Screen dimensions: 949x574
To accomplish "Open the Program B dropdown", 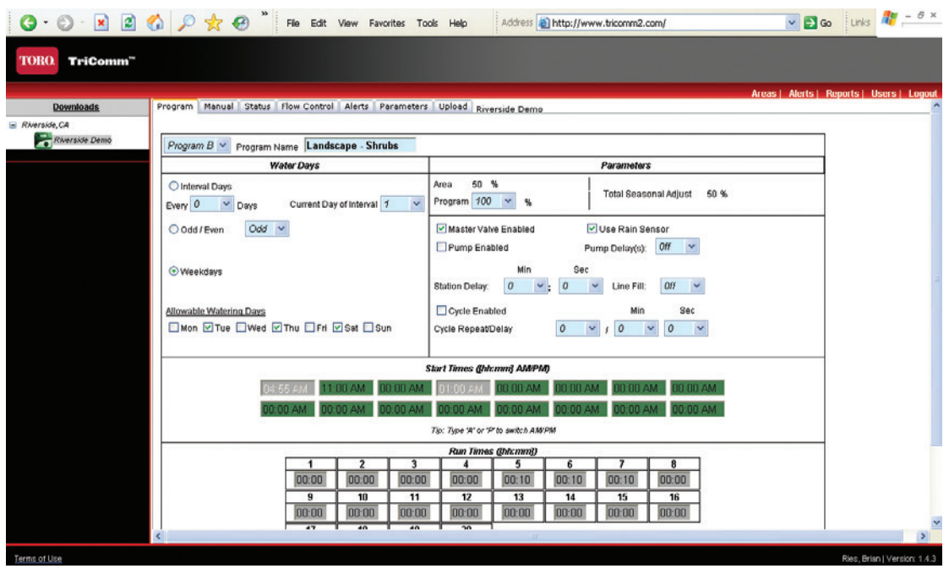I will (x=197, y=145).
